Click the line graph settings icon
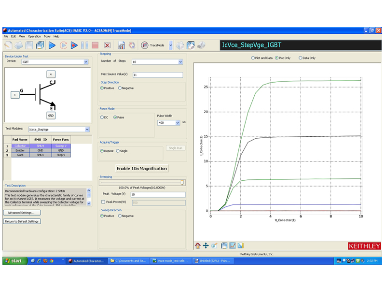 pyautogui.click(x=233, y=246)
